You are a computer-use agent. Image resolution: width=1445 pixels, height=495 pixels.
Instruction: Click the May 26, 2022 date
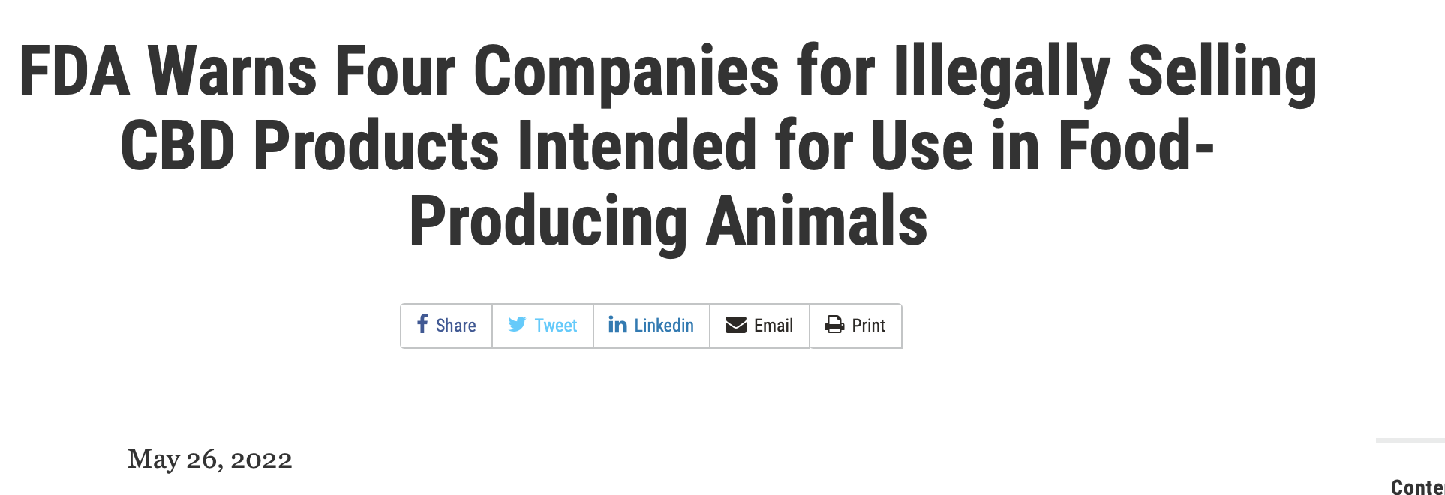click(209, 459)
